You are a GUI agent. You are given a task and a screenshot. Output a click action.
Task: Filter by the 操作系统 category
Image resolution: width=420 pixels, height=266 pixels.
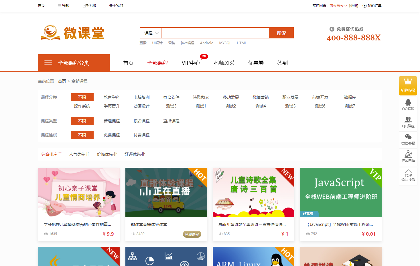pyautogui.click(x=82, y=106)
